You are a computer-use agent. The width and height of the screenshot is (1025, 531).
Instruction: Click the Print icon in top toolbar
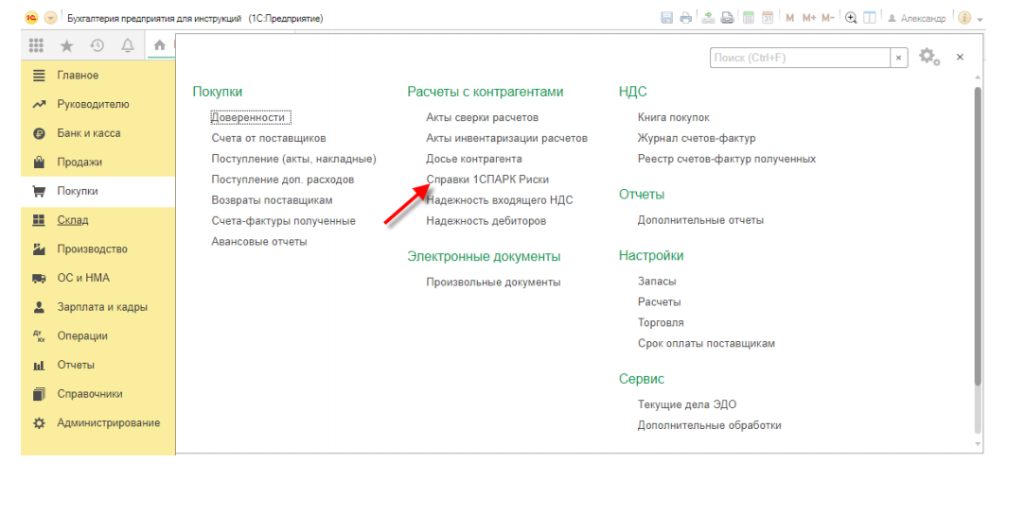[686, 18]
